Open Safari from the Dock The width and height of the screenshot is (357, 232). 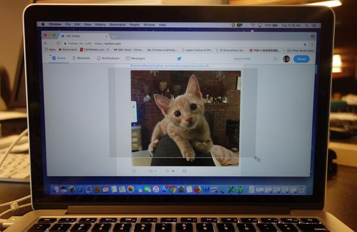(80, 189)
